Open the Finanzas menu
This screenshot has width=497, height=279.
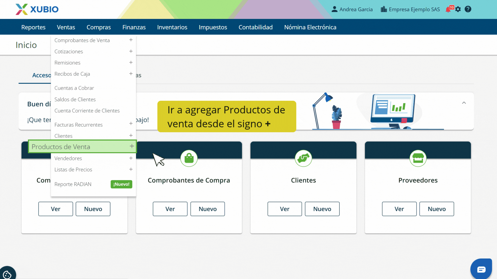pos(134,27)
